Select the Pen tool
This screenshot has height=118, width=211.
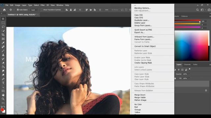(3, 79)
